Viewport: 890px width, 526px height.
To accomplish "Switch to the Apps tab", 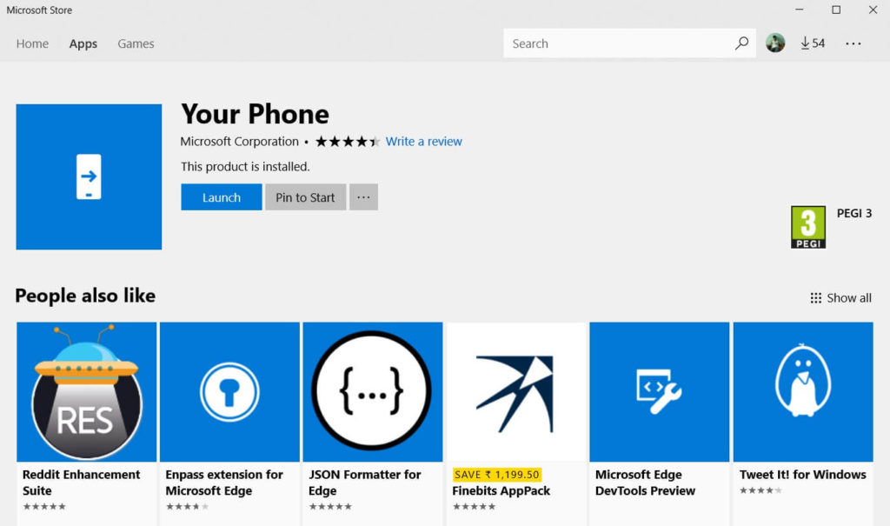I will click(x=83, y=43).
